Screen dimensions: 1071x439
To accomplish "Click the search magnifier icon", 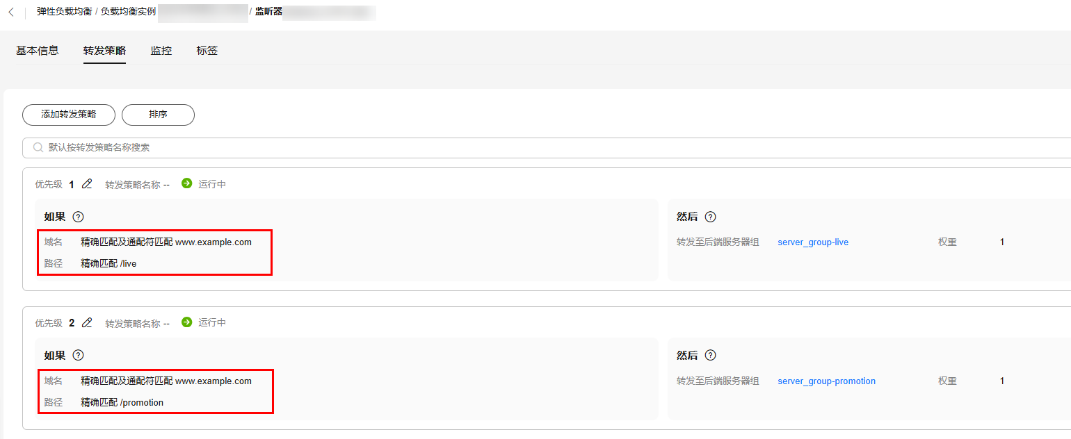I will pyautogui.click(x=38, y=147).
